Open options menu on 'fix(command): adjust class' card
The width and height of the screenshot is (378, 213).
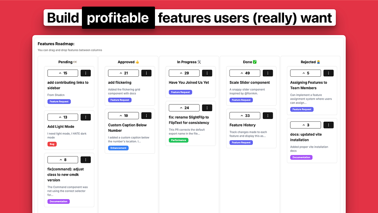[85, 159]
